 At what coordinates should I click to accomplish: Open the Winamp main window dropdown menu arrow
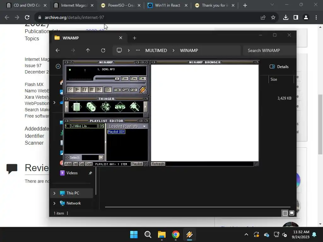(138, 62)
